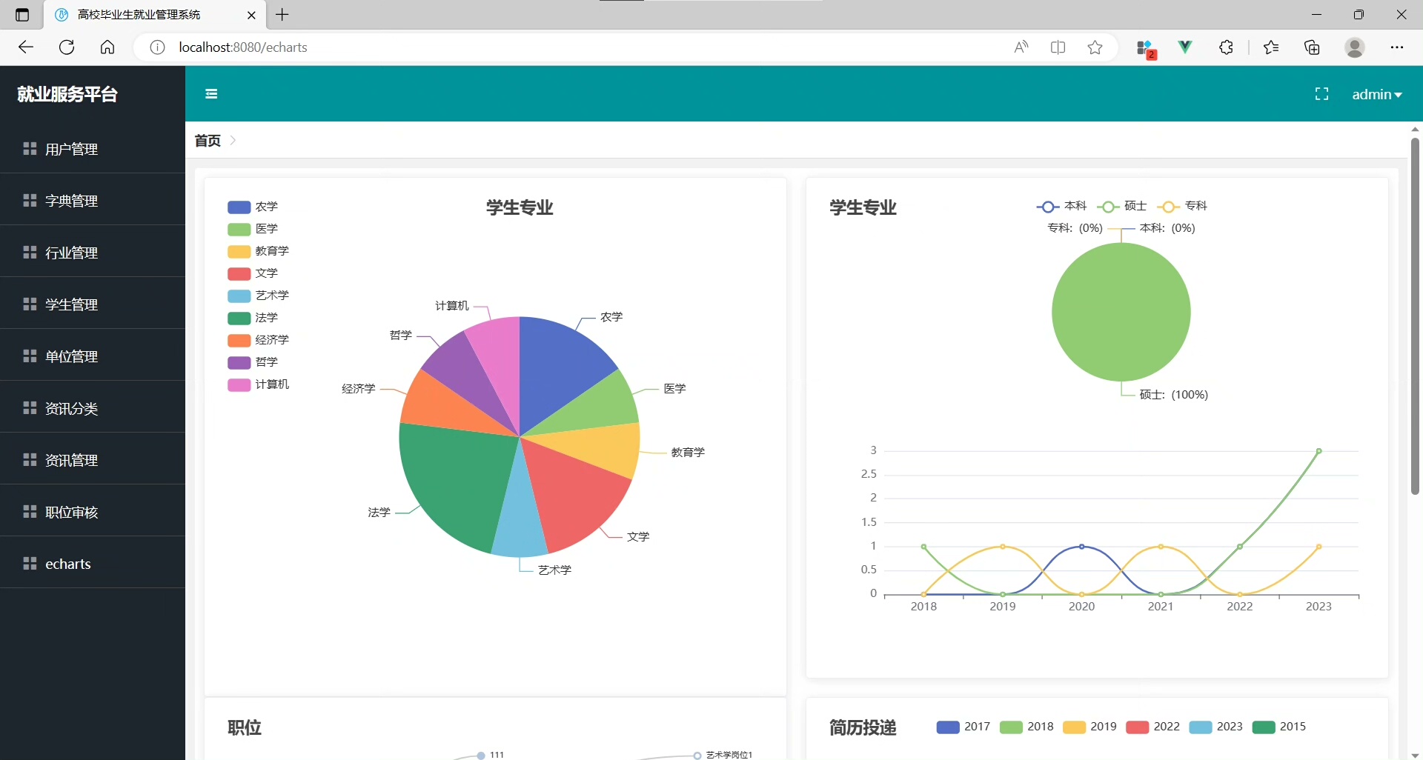The image size is (1423, 760).
Task: Select 职位审核 sidebar item
Action: click(93, 512)
